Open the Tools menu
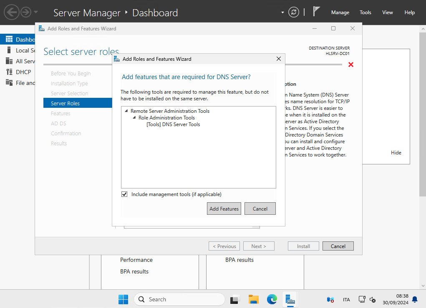This screenshot has width=426, height=308. (366, 12)
